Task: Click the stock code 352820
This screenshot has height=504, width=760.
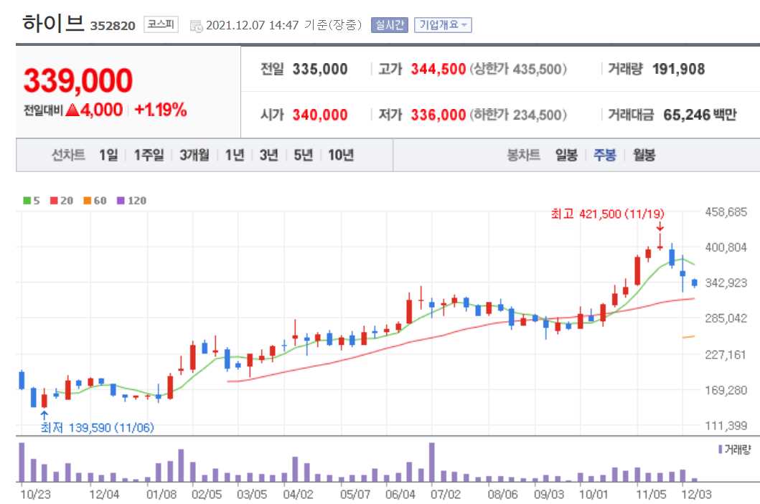Action: (x=113, y=26)
